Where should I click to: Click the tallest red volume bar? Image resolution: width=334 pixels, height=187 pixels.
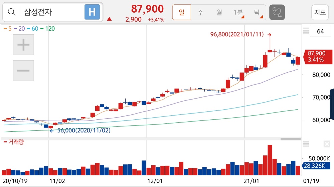[x=270, y=160]
